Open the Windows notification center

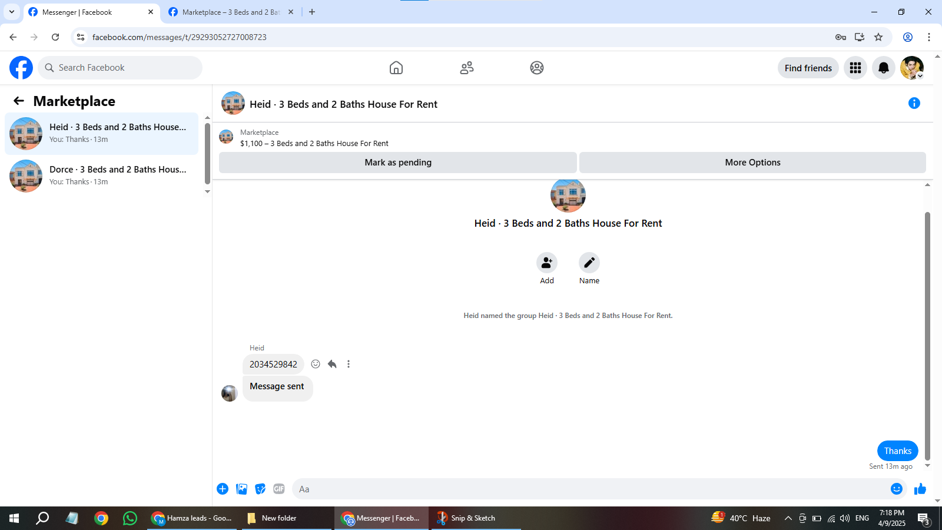[923, 519]
